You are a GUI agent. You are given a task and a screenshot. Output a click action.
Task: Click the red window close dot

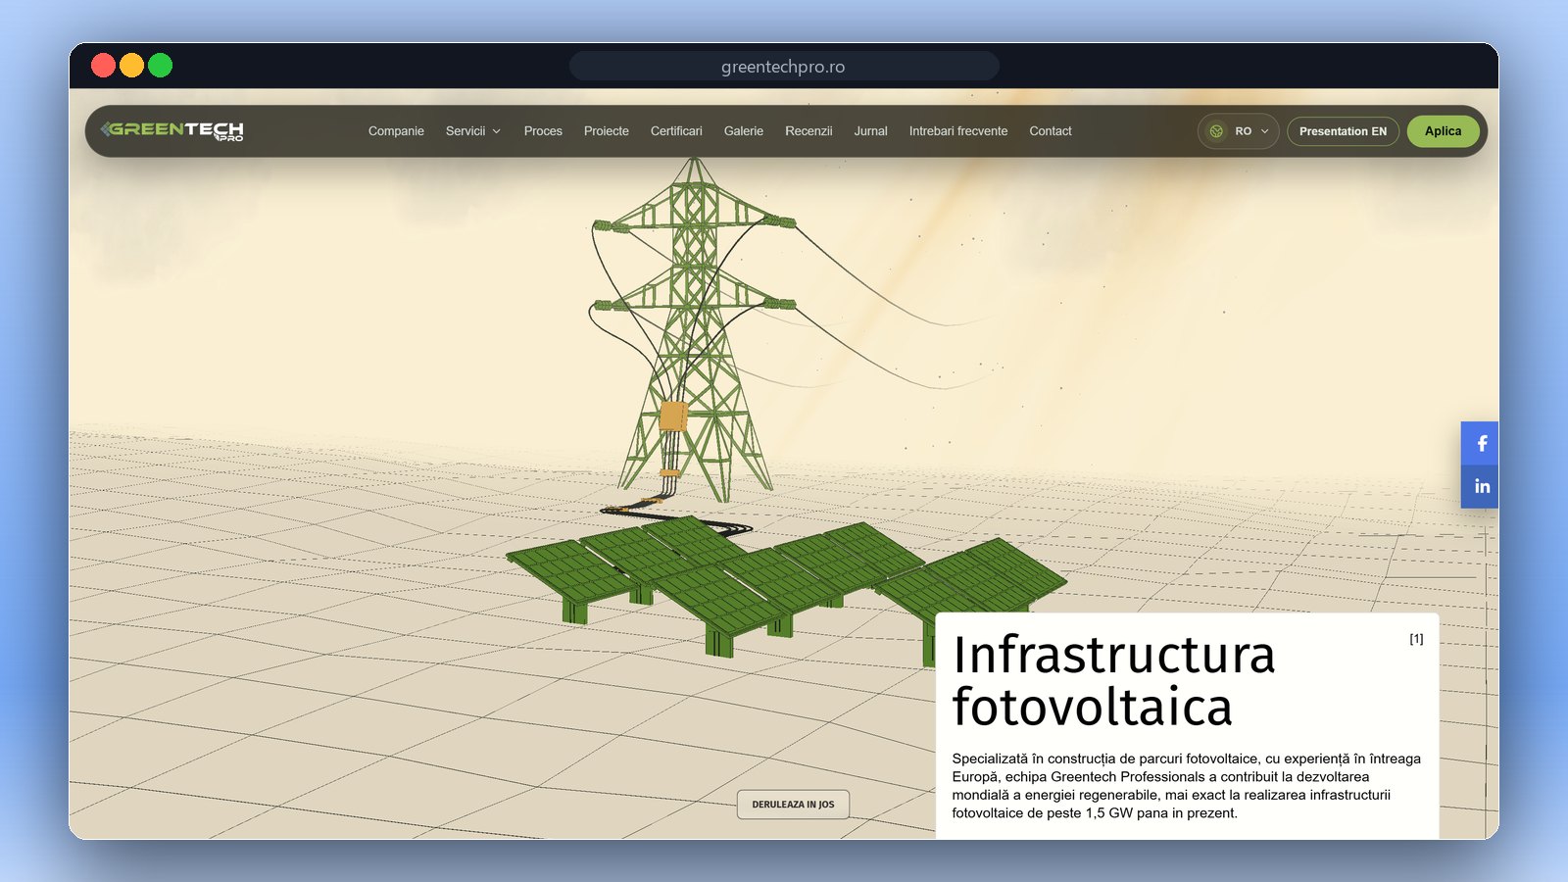[x=103, y=66]
